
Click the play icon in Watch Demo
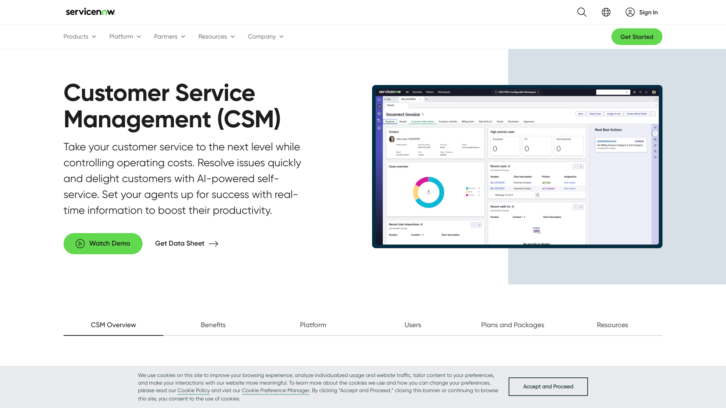click(80, 244)
